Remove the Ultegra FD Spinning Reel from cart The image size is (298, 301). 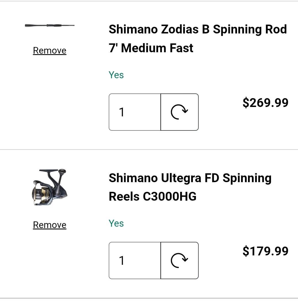(x=50, y=225)
